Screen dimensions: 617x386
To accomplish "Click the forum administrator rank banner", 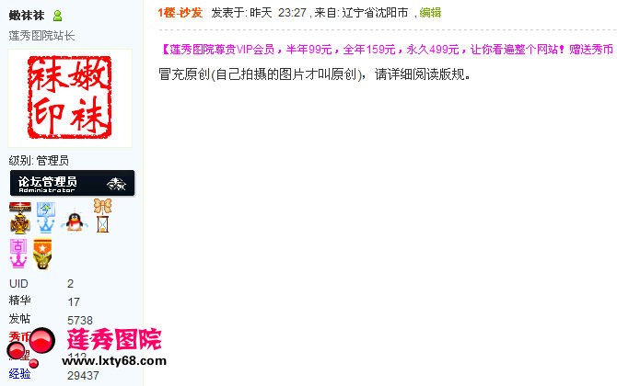I will [x=72, y=183].
